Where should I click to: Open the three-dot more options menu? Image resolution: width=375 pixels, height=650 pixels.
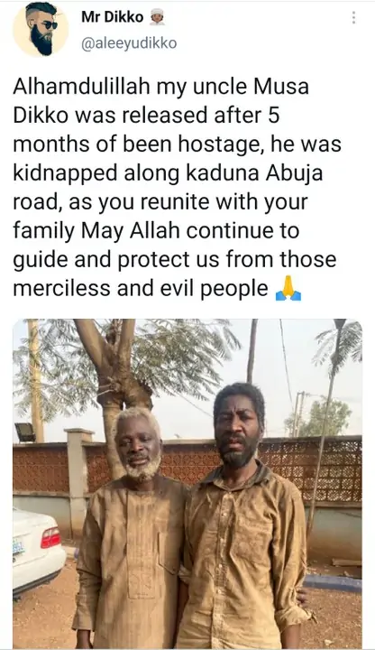point(353,17)
